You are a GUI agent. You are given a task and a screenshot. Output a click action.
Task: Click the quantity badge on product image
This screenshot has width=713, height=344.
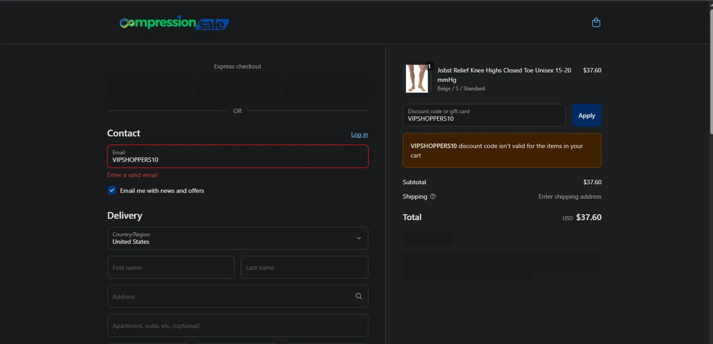click(x=429, y=67)
